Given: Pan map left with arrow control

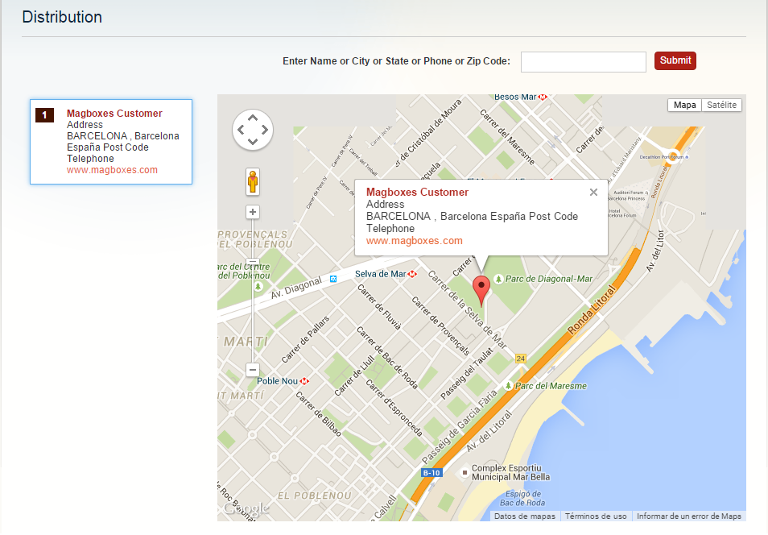Looking at the screenshot, I should point(241,130).
